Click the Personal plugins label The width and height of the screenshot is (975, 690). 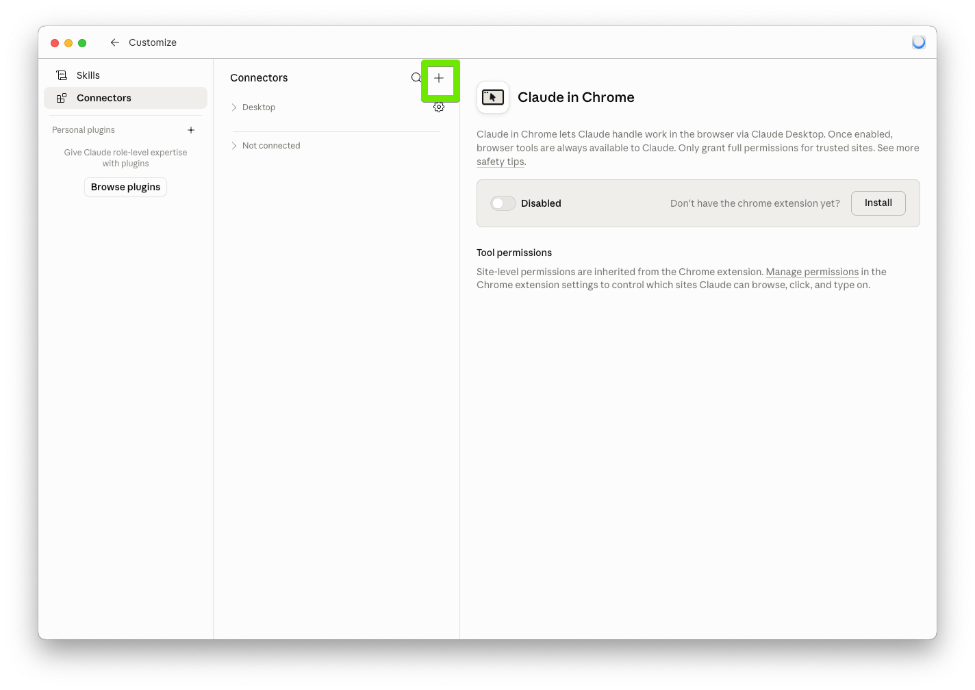click(84, 130)
